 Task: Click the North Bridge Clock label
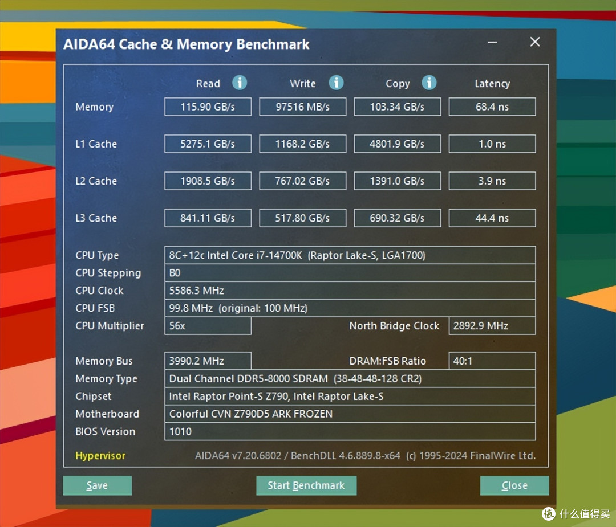[395, 326]
